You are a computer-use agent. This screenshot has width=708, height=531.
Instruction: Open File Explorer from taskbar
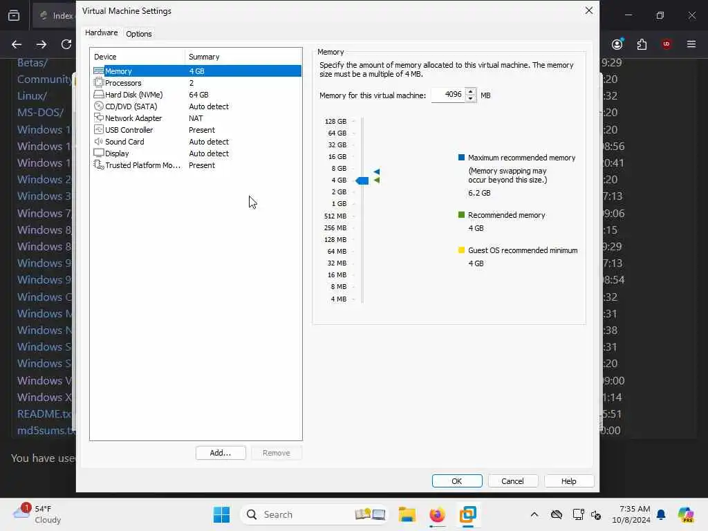tap(407, 514)
